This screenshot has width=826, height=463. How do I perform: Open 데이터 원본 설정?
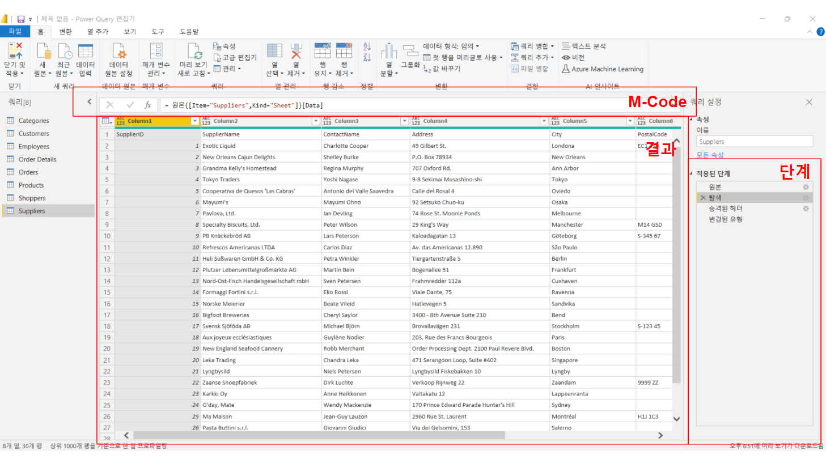click(x=118, y=60)
